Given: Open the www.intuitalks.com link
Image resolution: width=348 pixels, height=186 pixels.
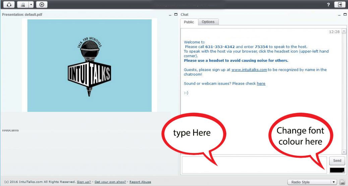Looking at the screenshot, I should click(x=249, y=70).
